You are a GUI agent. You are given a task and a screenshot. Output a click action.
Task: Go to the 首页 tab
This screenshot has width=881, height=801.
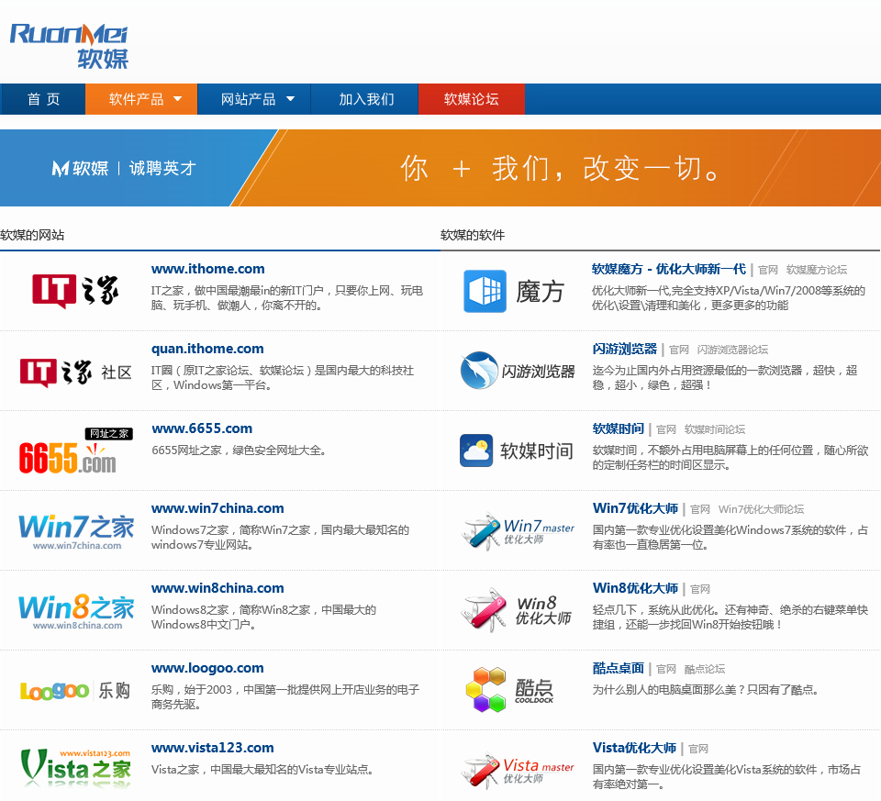(43, 99)
